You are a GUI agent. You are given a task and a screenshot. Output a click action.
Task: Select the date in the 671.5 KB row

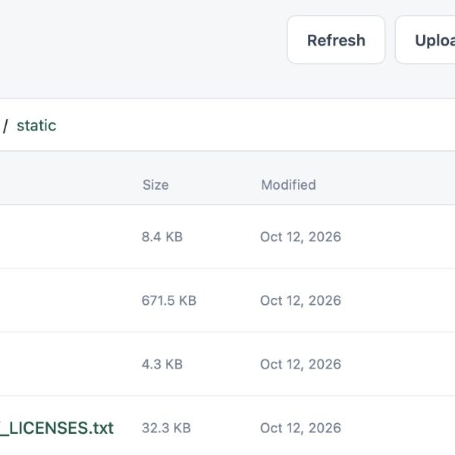pos(300,300)
